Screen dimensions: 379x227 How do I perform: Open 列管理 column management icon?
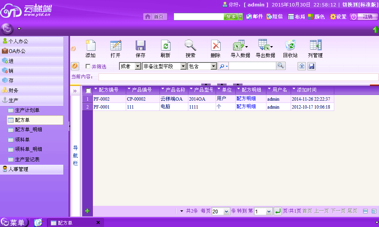coord(315,45)
